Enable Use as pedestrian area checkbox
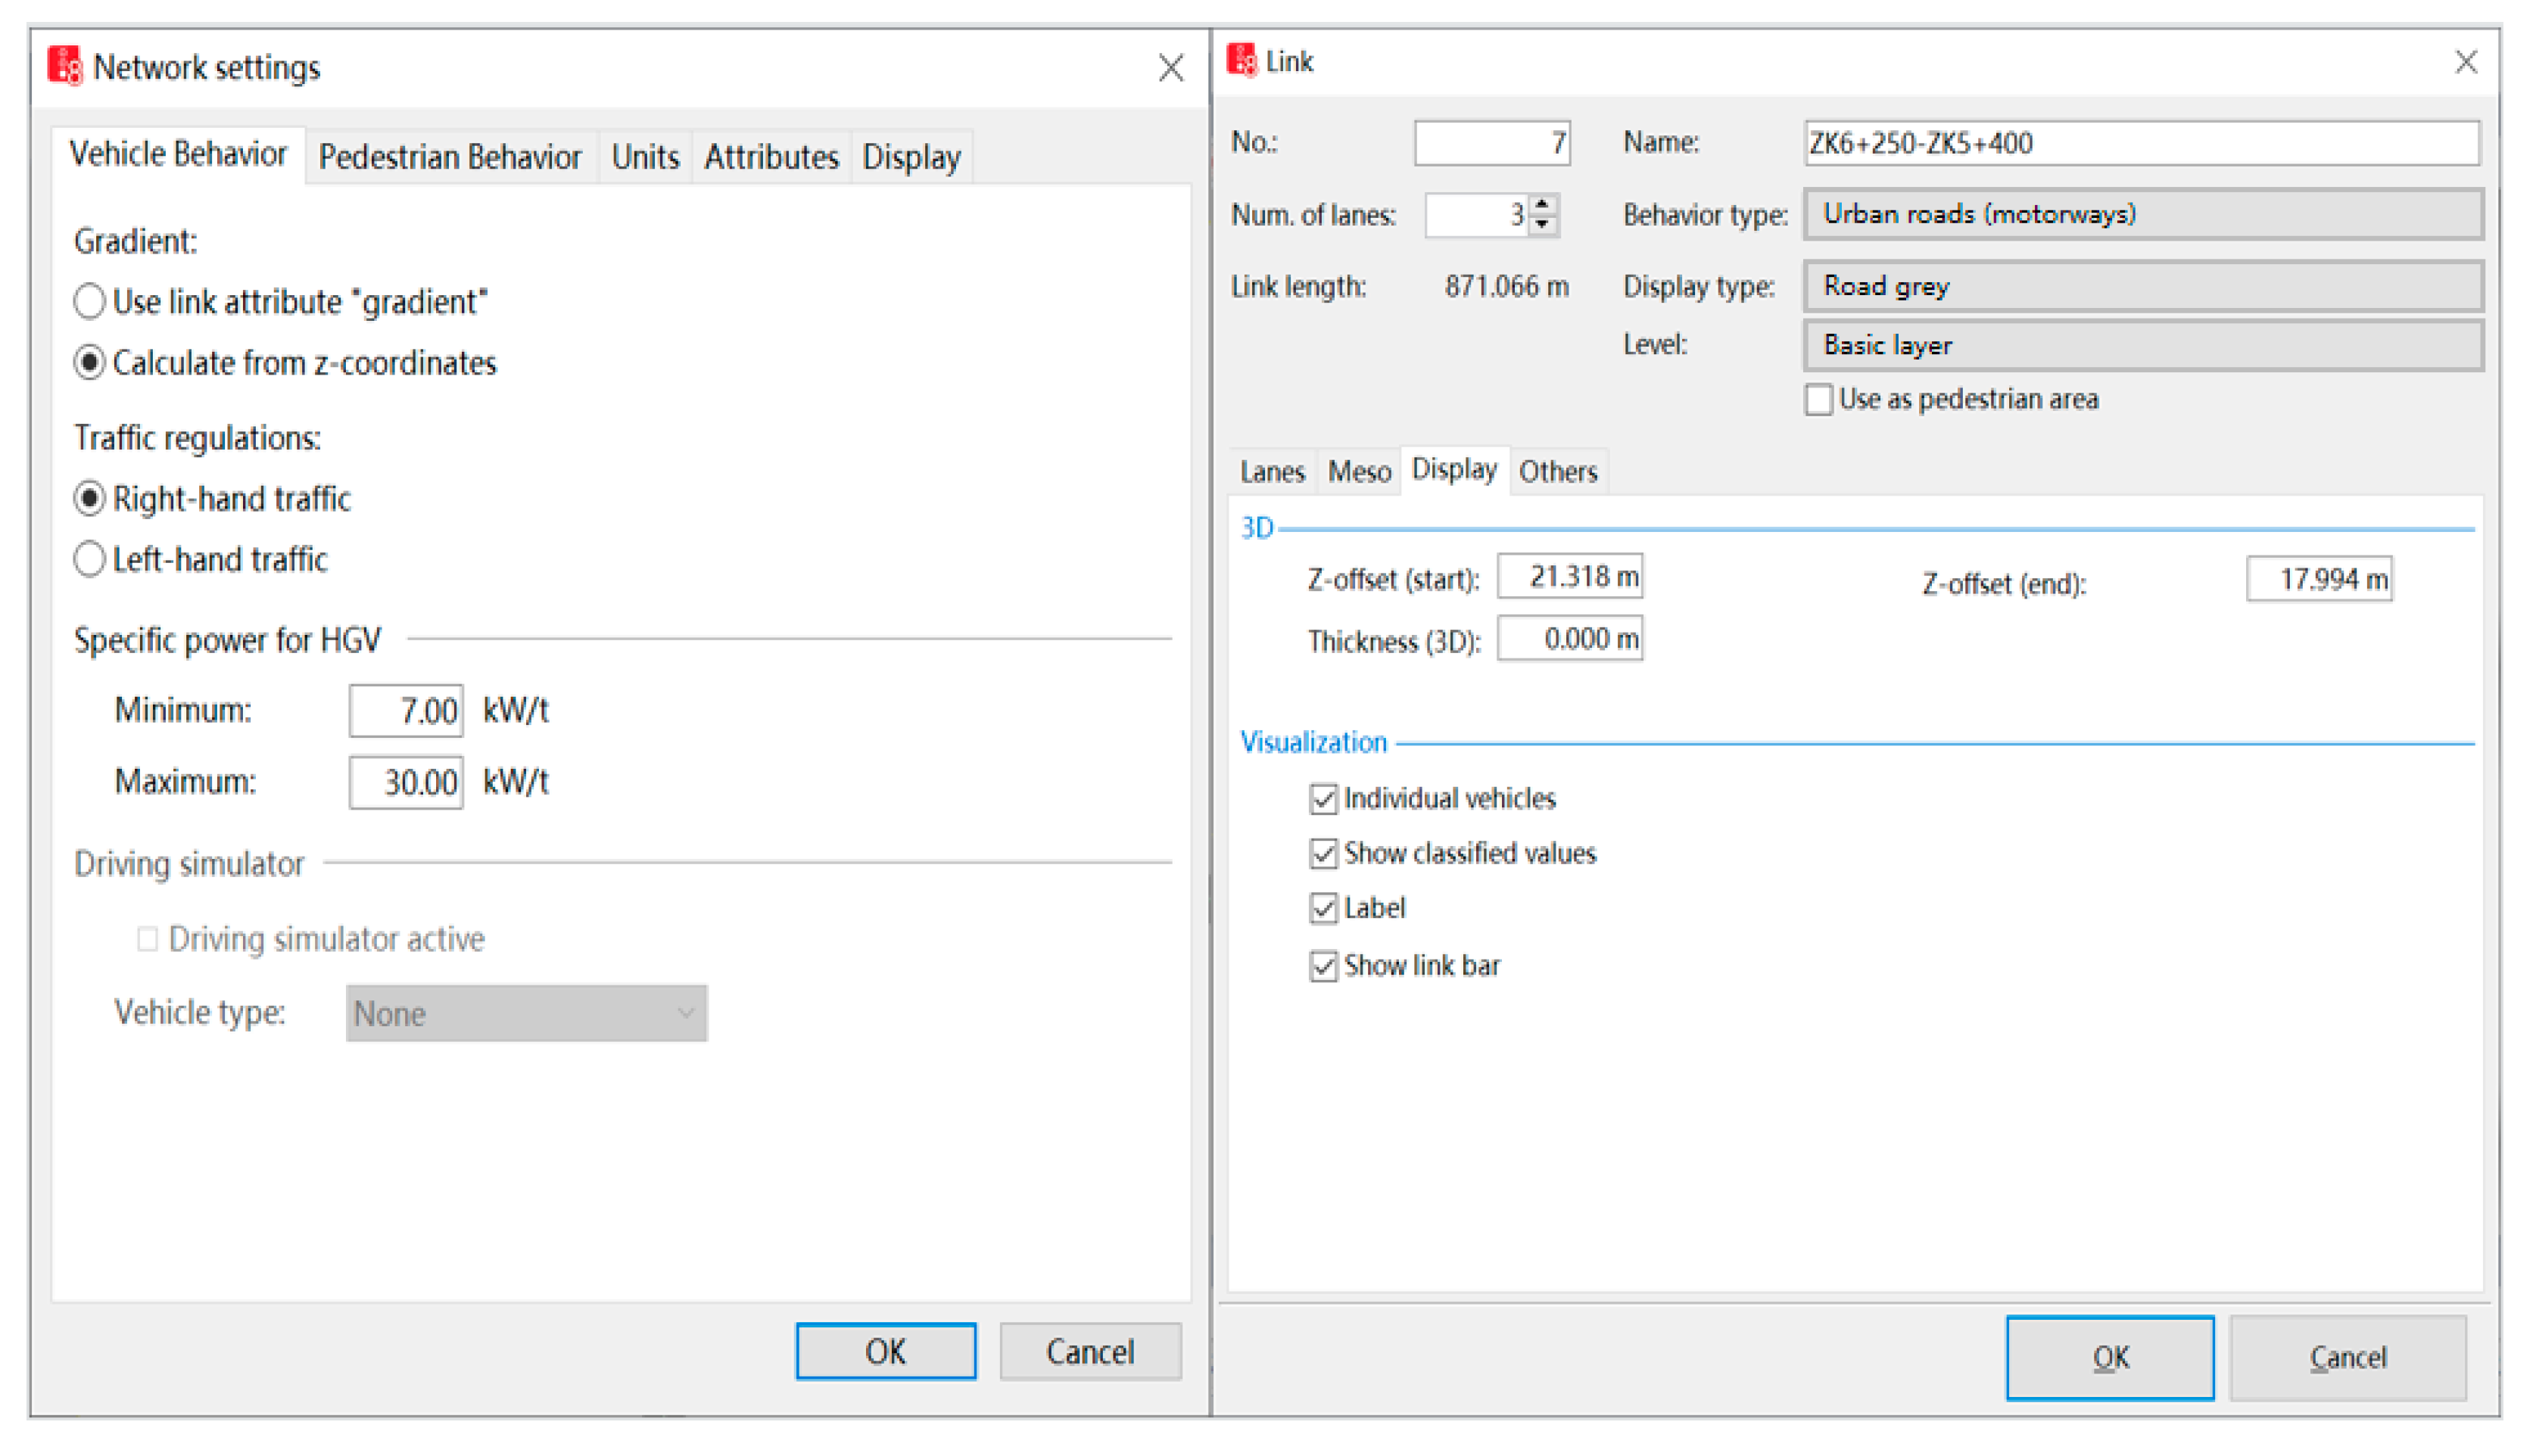The image size is (2536, 1456). click(1819, 400)
